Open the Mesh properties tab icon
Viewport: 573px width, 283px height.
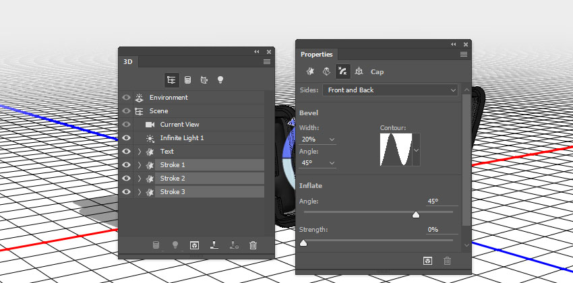[x=310, y=71]
